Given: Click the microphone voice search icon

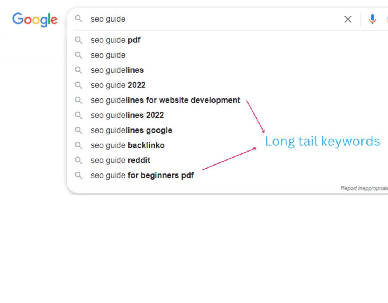Looking at the screenshot, I should point(372,19).
